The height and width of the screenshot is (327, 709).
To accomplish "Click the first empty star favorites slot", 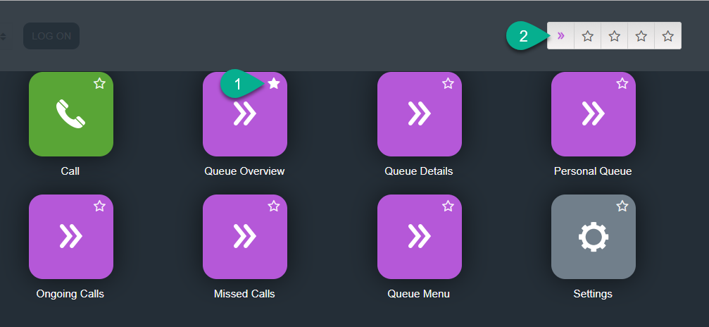I will point(587,36).
